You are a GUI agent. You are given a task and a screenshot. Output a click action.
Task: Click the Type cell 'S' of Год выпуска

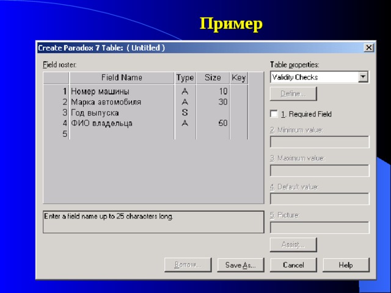(185, 112)
